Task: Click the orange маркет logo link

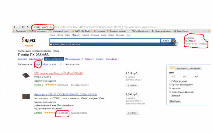Action: (x=29, y=45)
